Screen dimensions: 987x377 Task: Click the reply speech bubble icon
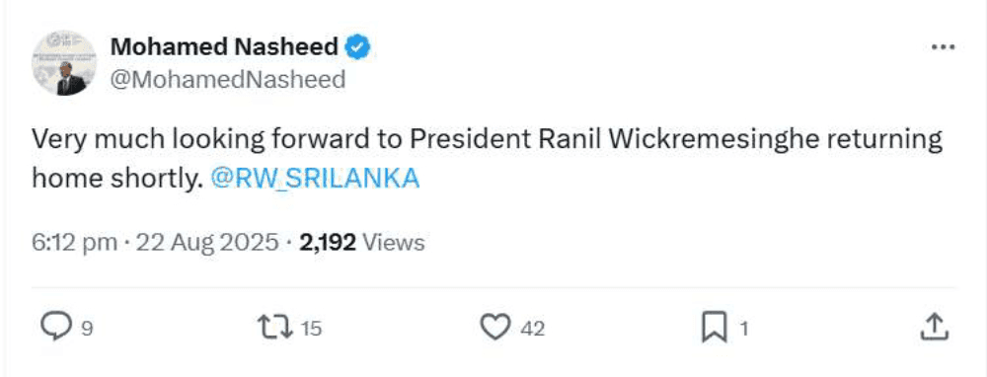tap(56, 327)
